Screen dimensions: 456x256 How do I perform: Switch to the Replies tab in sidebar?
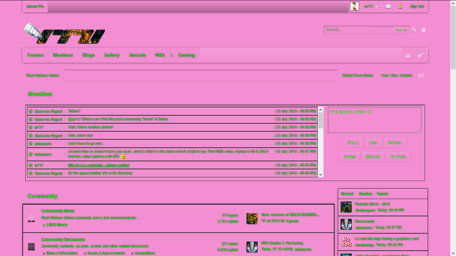coord(366,194)
